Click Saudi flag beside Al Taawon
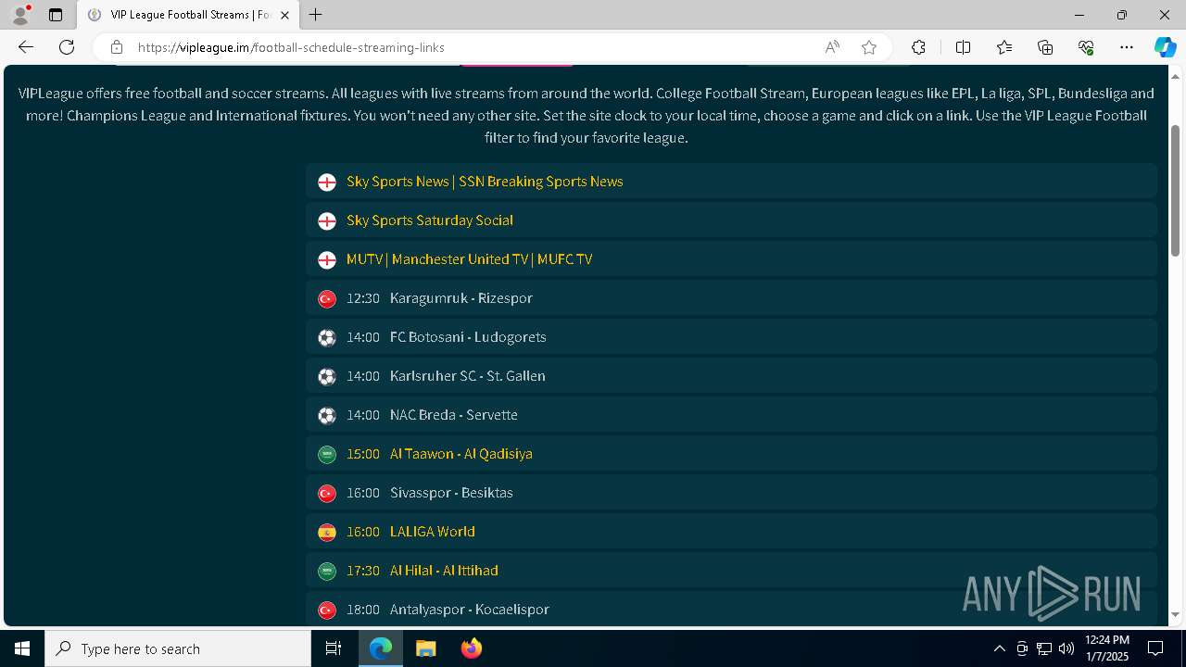This screenshot has height=667, width=1186. tap(327, 455)
